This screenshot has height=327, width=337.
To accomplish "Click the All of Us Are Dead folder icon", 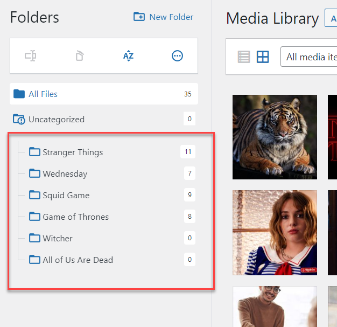I will [34, 259].
